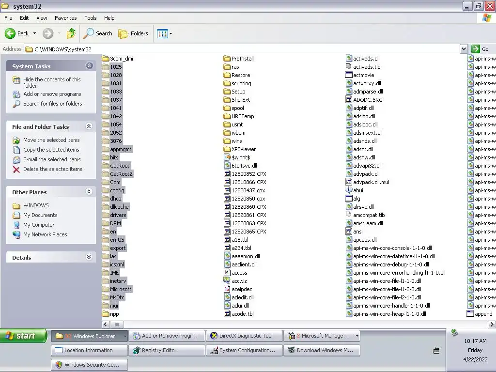Image resolution: width=496 pixels, height=372 pixels.
Task: Expand the Address bar dropdown
Action: click(x=464, y=49)
